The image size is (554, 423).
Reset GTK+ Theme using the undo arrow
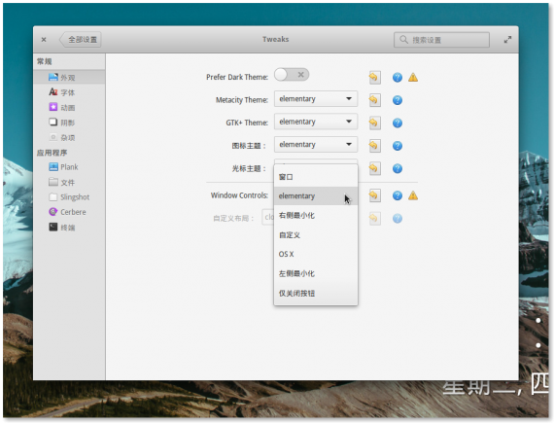point(374,123)
